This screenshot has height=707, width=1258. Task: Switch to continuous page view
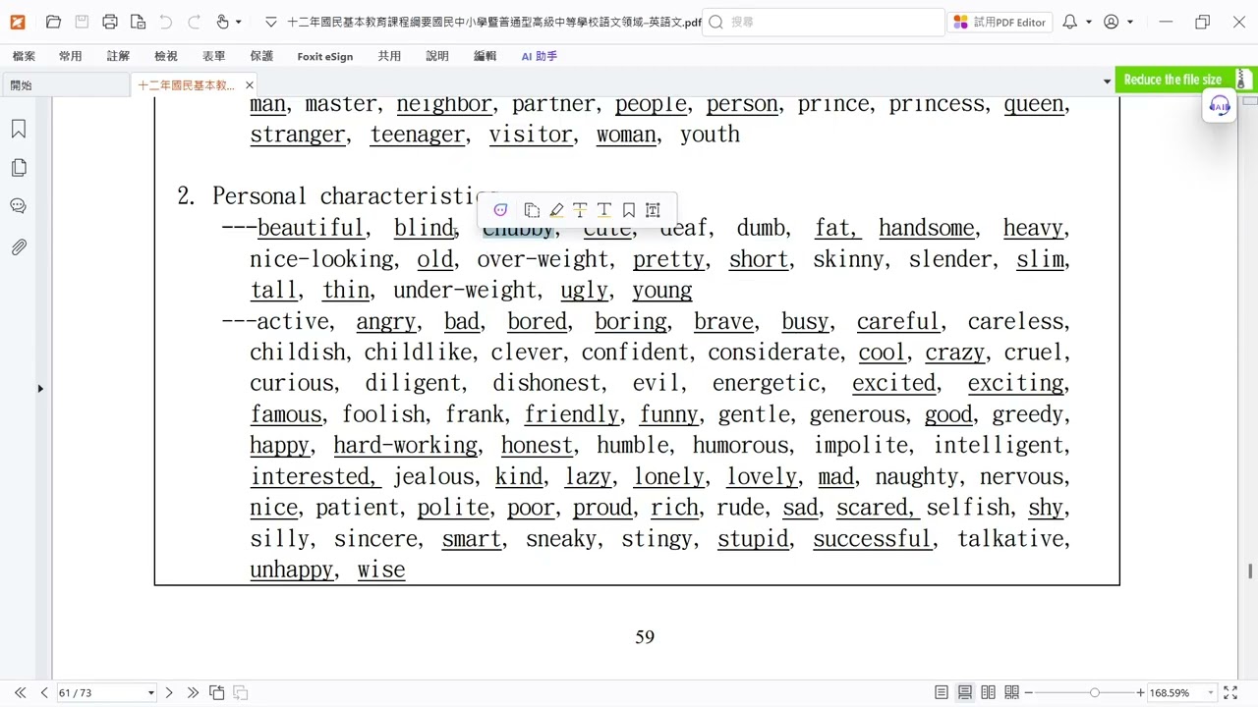[965, 692]
